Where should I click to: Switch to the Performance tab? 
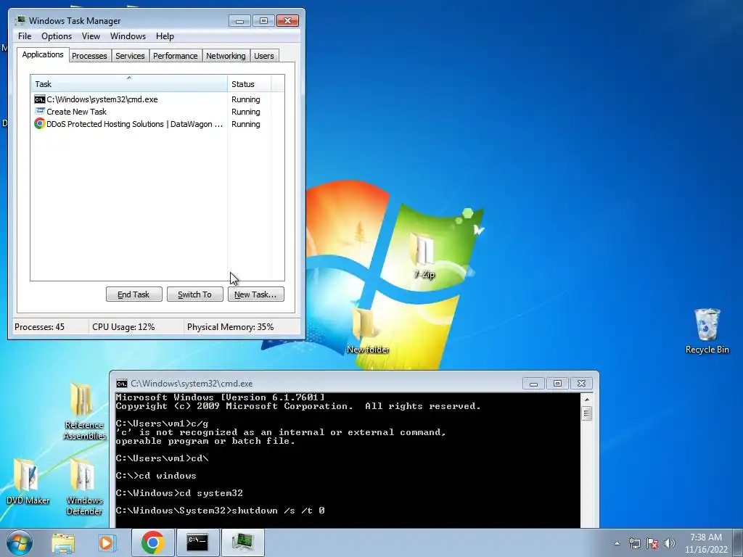(x=176, y=56)
